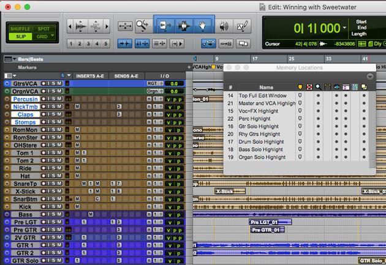
Task: Click the Track Show/Hide eye column icon
Action: tap(336, 87)
